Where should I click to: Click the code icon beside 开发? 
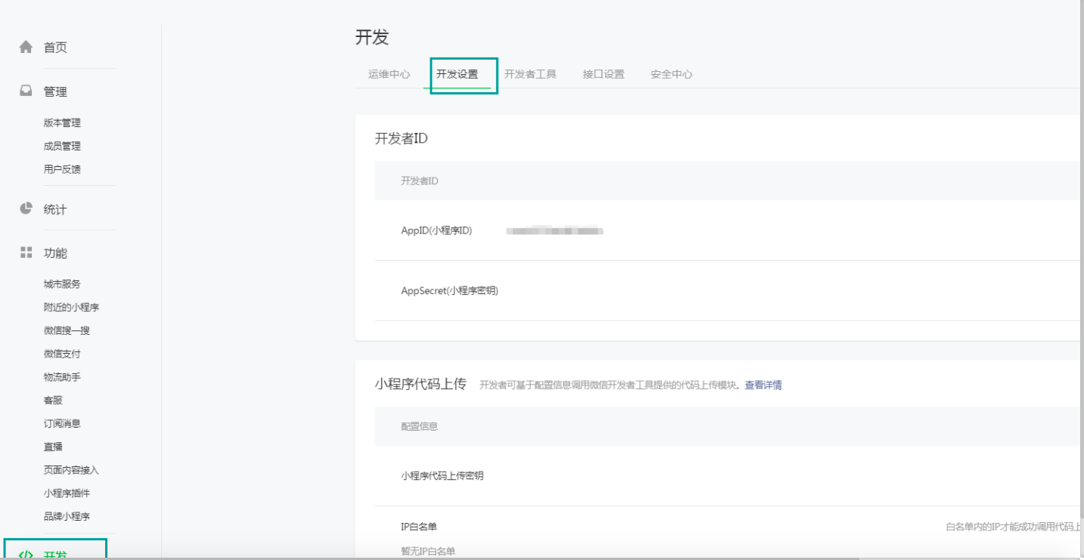pyautogui.click(x=26, y=555)
